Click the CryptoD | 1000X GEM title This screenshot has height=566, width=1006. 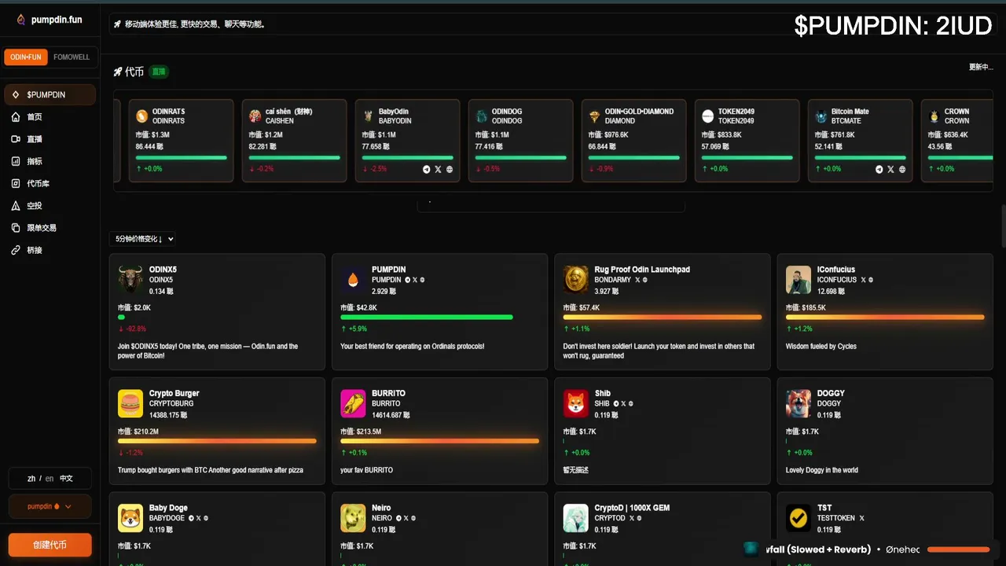point(632,508)
